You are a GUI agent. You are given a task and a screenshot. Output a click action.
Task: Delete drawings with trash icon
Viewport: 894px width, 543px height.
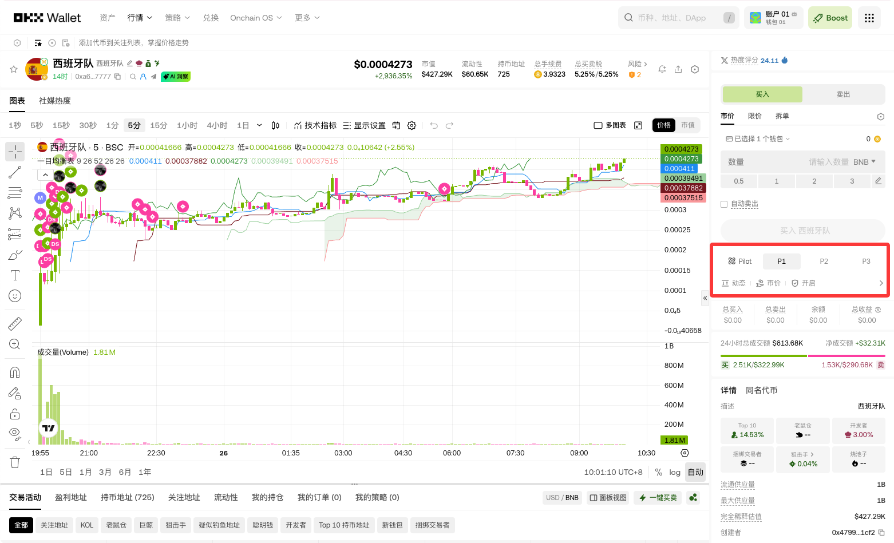pos(15,462)
